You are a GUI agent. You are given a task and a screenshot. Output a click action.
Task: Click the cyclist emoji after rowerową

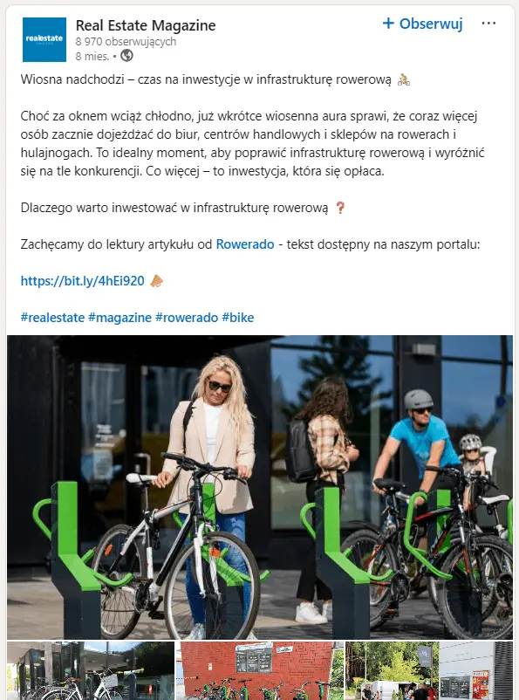(403, 80)
